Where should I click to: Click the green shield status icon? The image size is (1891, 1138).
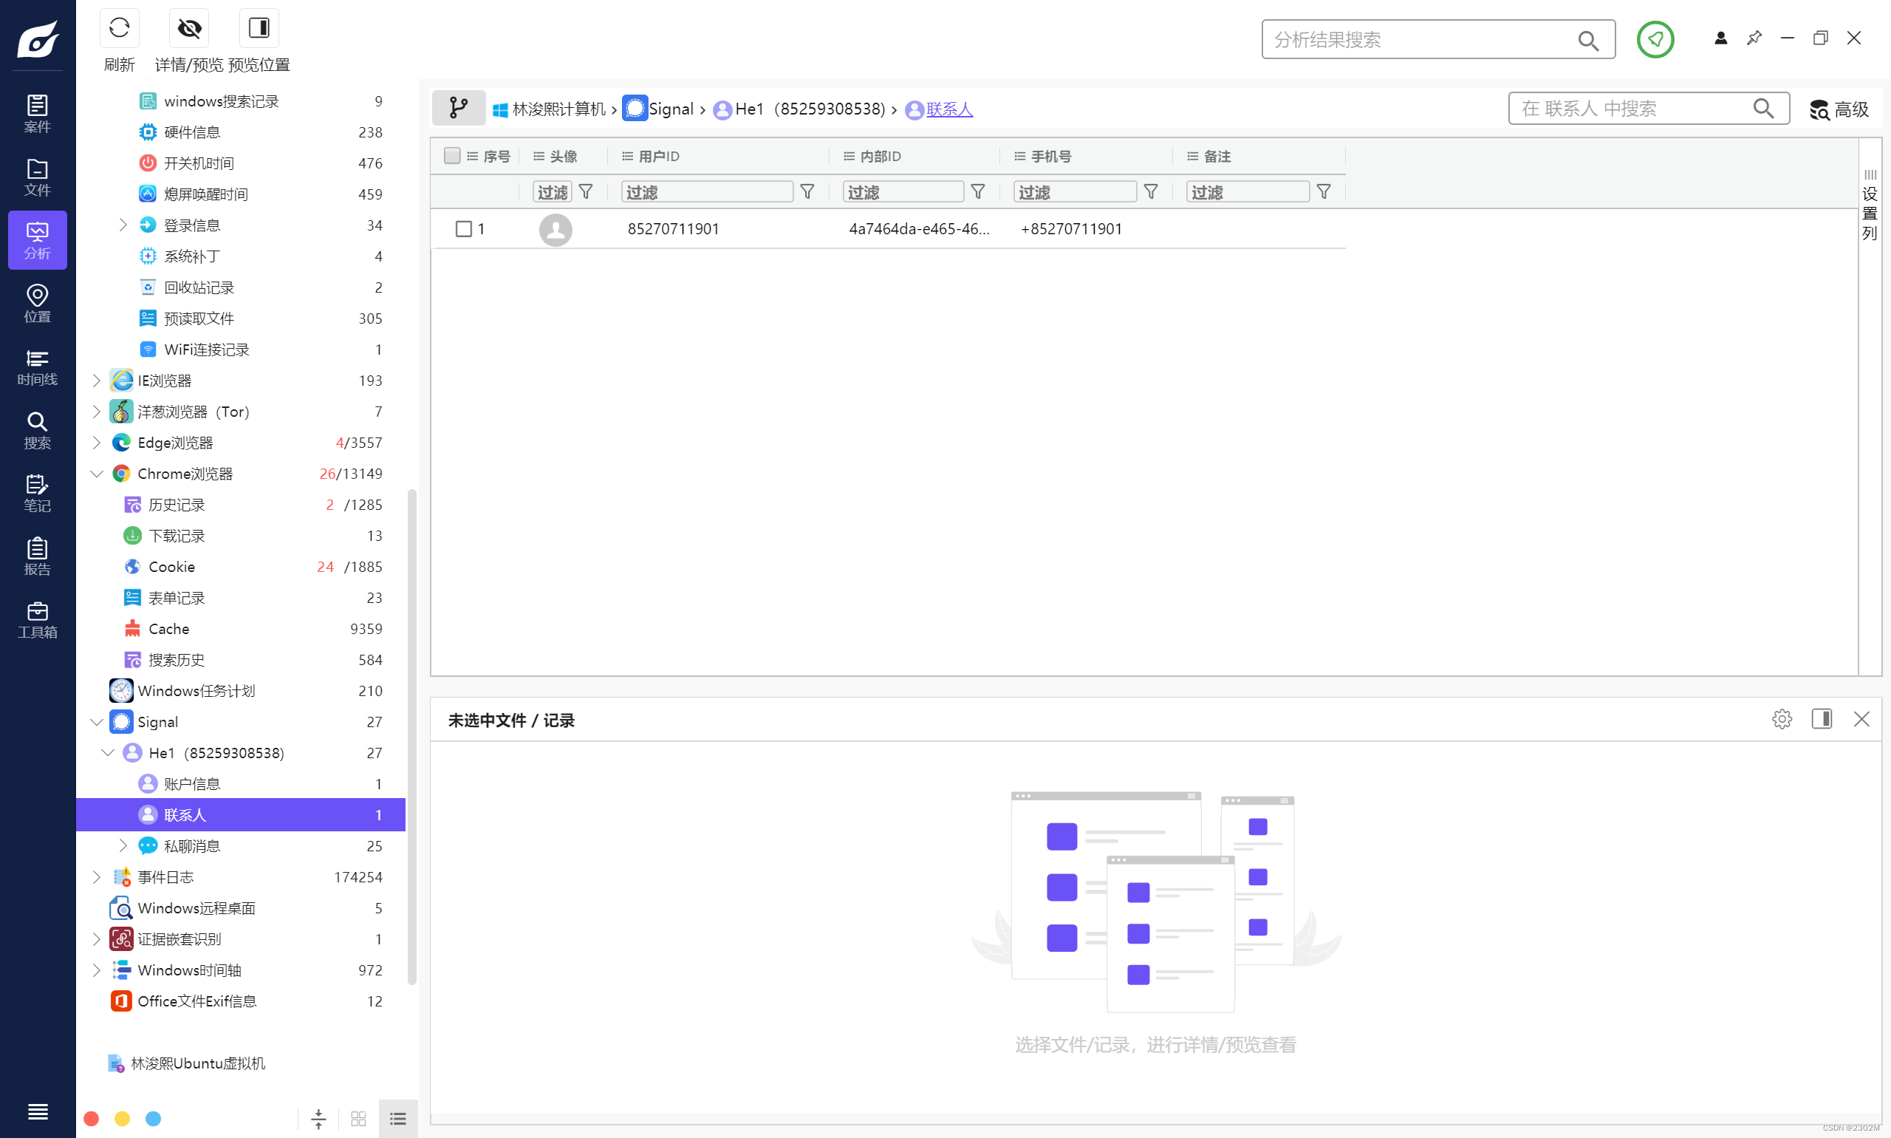pos(1655,39)
